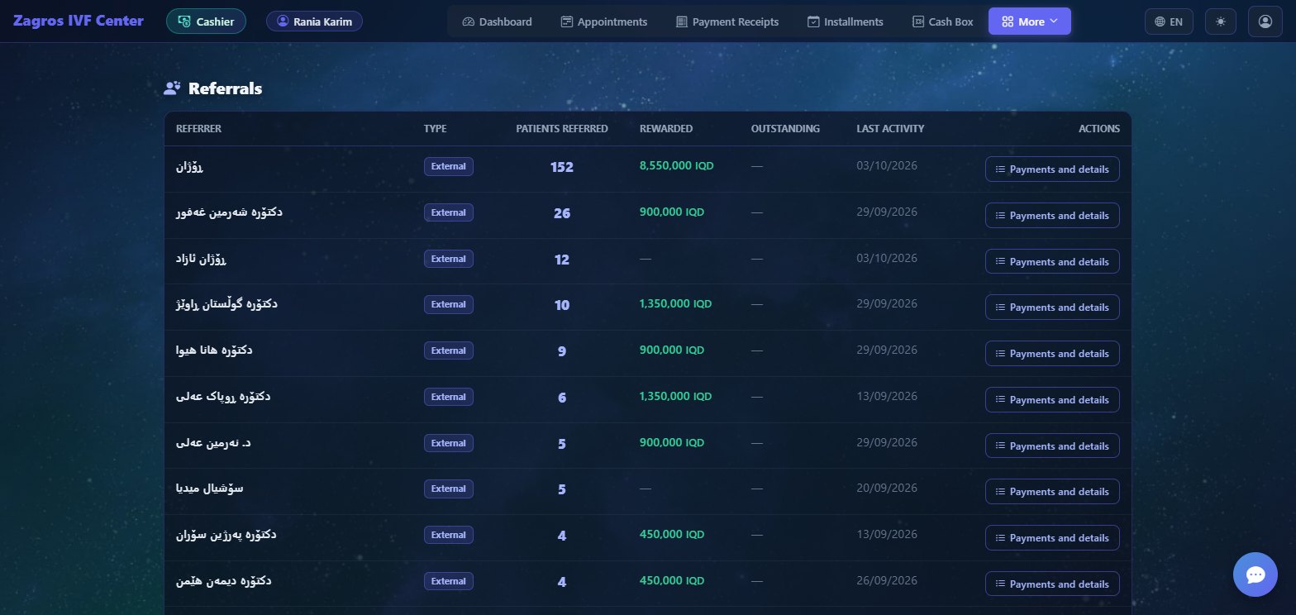Click the Actions column header
The image size is (1296, 615).
pos(1098,129)
